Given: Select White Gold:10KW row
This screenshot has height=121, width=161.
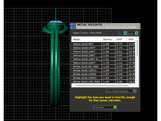Looking at the screenshot, I should (x=103, y=74).
